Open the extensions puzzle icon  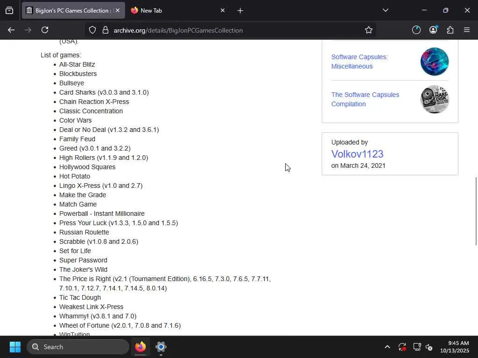[450, 30]
